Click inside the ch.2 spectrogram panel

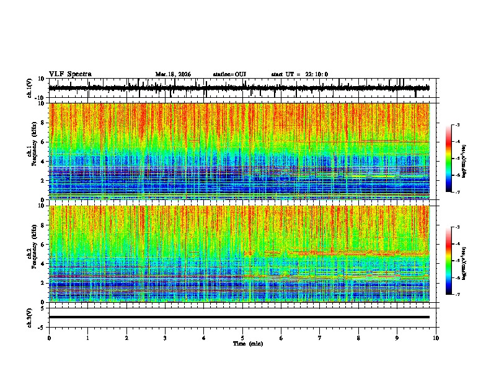tap(239, 254)
